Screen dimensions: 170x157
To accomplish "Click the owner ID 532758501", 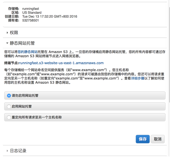I will pos(31,20).
